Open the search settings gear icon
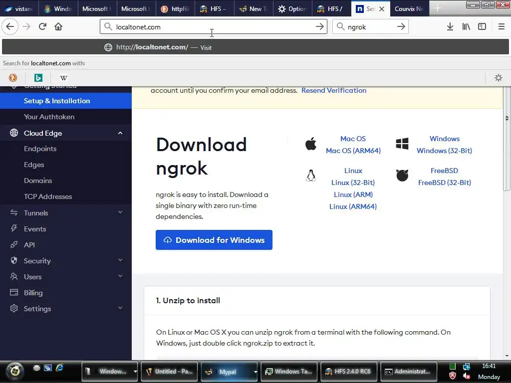The image size is (511, 383). click(x=499, y=78)
